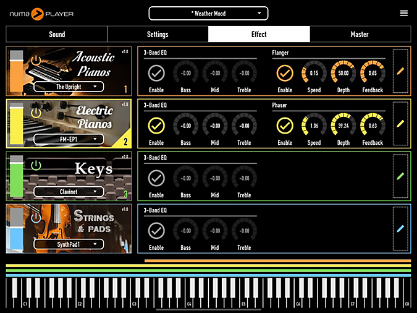Enable 3-Band EQ for Keys
Image resolution: width=417 pixels, height=313 pixels.
156,178
